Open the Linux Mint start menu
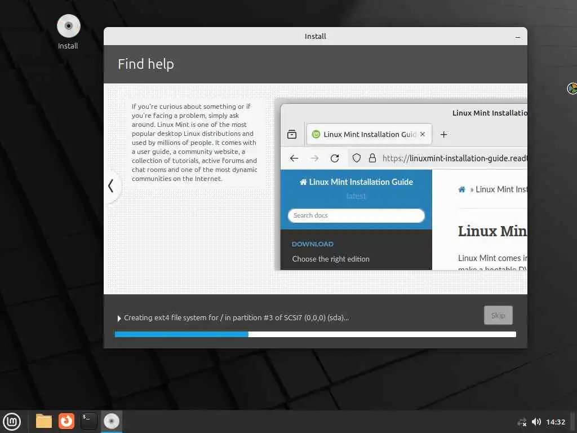Image resolution: width=577 pixels, height=433 pixels. click(x=12, y=421)
